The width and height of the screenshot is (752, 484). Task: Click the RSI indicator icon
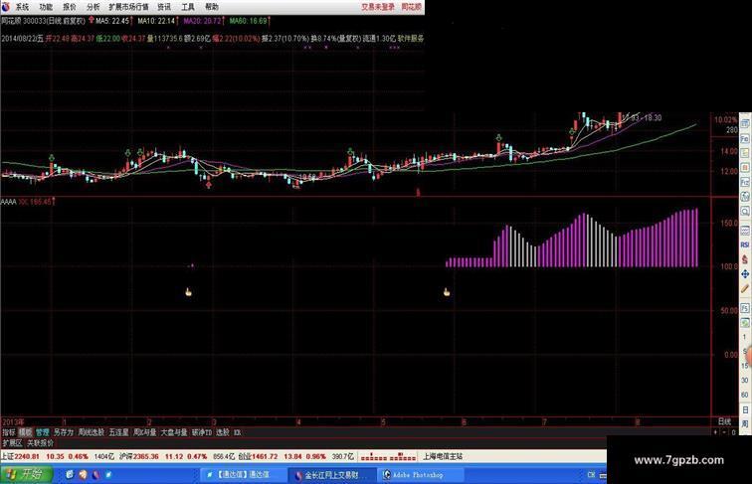pyautogui.click(x=745, y=244)
